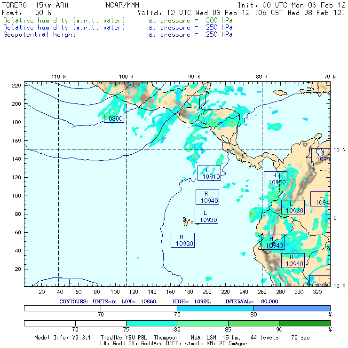
Task: Click the 'NCAR/MMM' header text
Action: 122,5
